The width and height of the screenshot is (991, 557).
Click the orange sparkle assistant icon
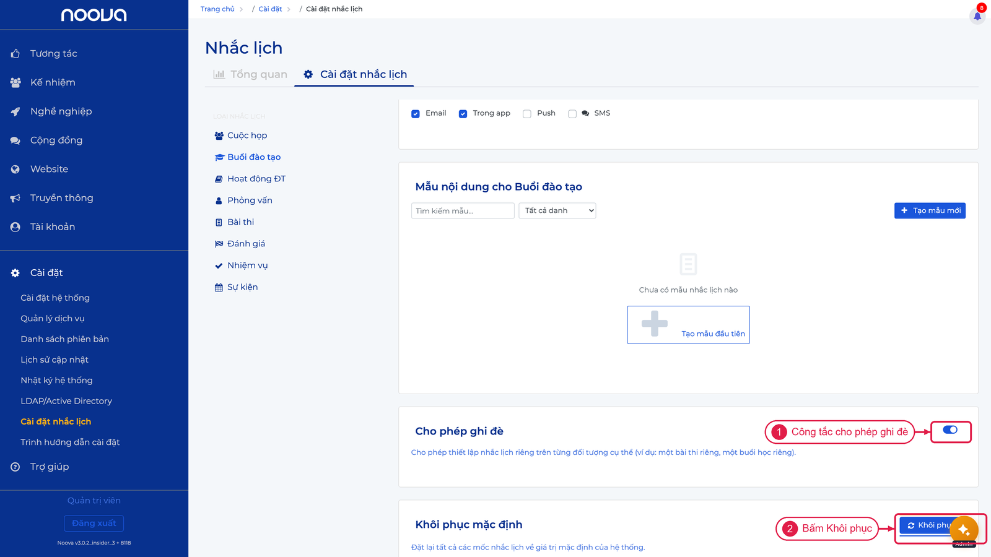point(964,530)
